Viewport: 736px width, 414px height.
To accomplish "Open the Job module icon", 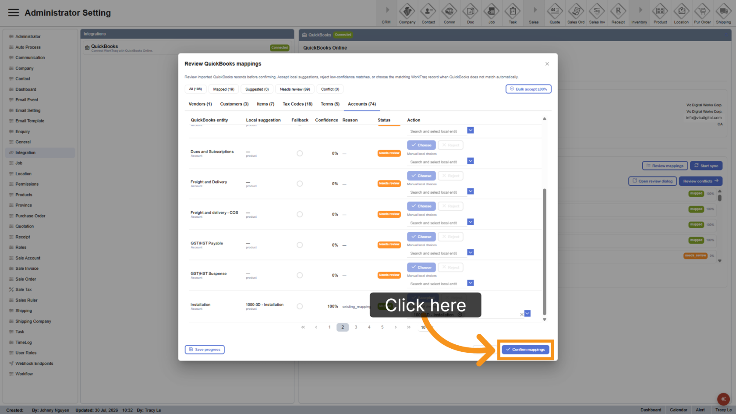I will [x=491, y=13].
